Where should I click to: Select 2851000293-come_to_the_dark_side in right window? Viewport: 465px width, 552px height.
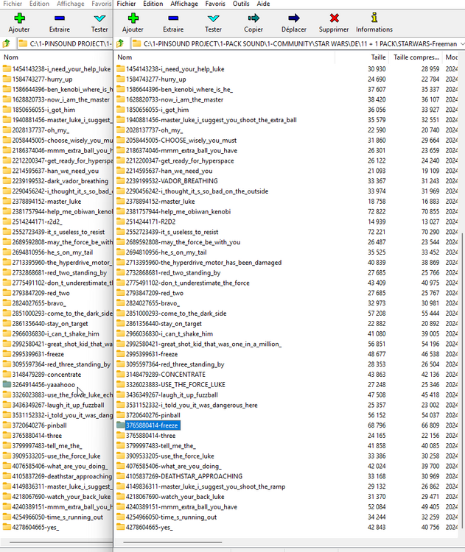coord(176,314)
